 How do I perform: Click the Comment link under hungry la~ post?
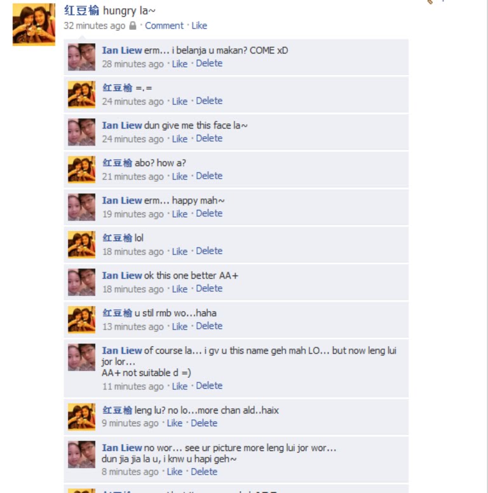tap(164, 26)
